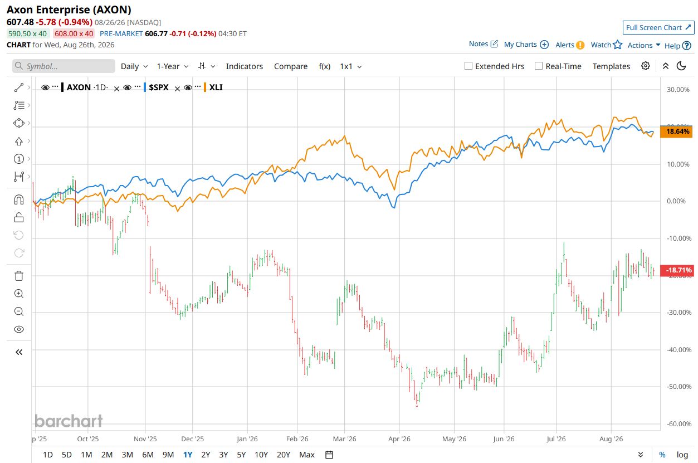Open the Templates menu
Screen dimensions: 698x463
(x=611, y=66)
